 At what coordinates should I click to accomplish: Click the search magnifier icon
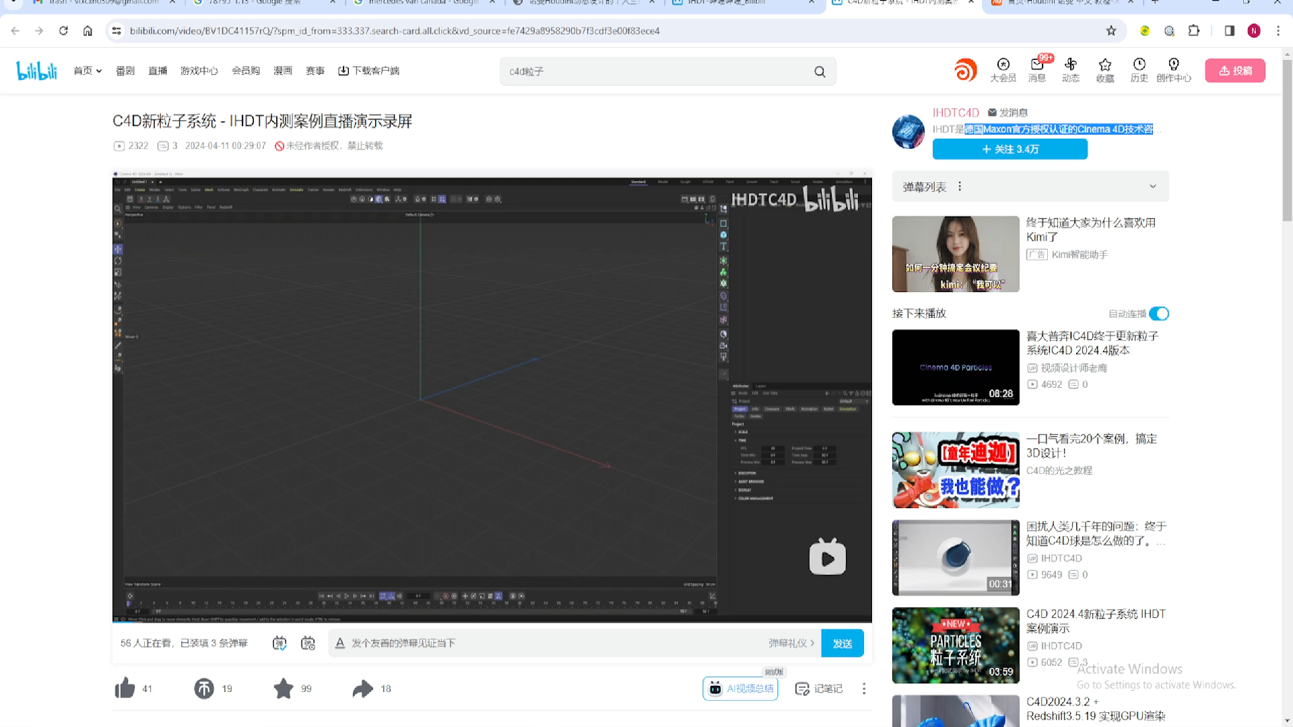coord(820,71)
